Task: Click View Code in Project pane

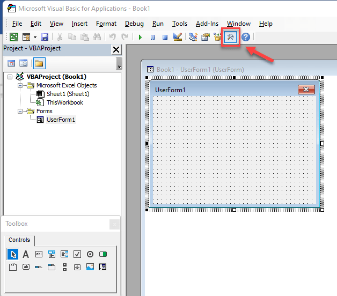Action: pyautogui.click(x=11, y=63)
